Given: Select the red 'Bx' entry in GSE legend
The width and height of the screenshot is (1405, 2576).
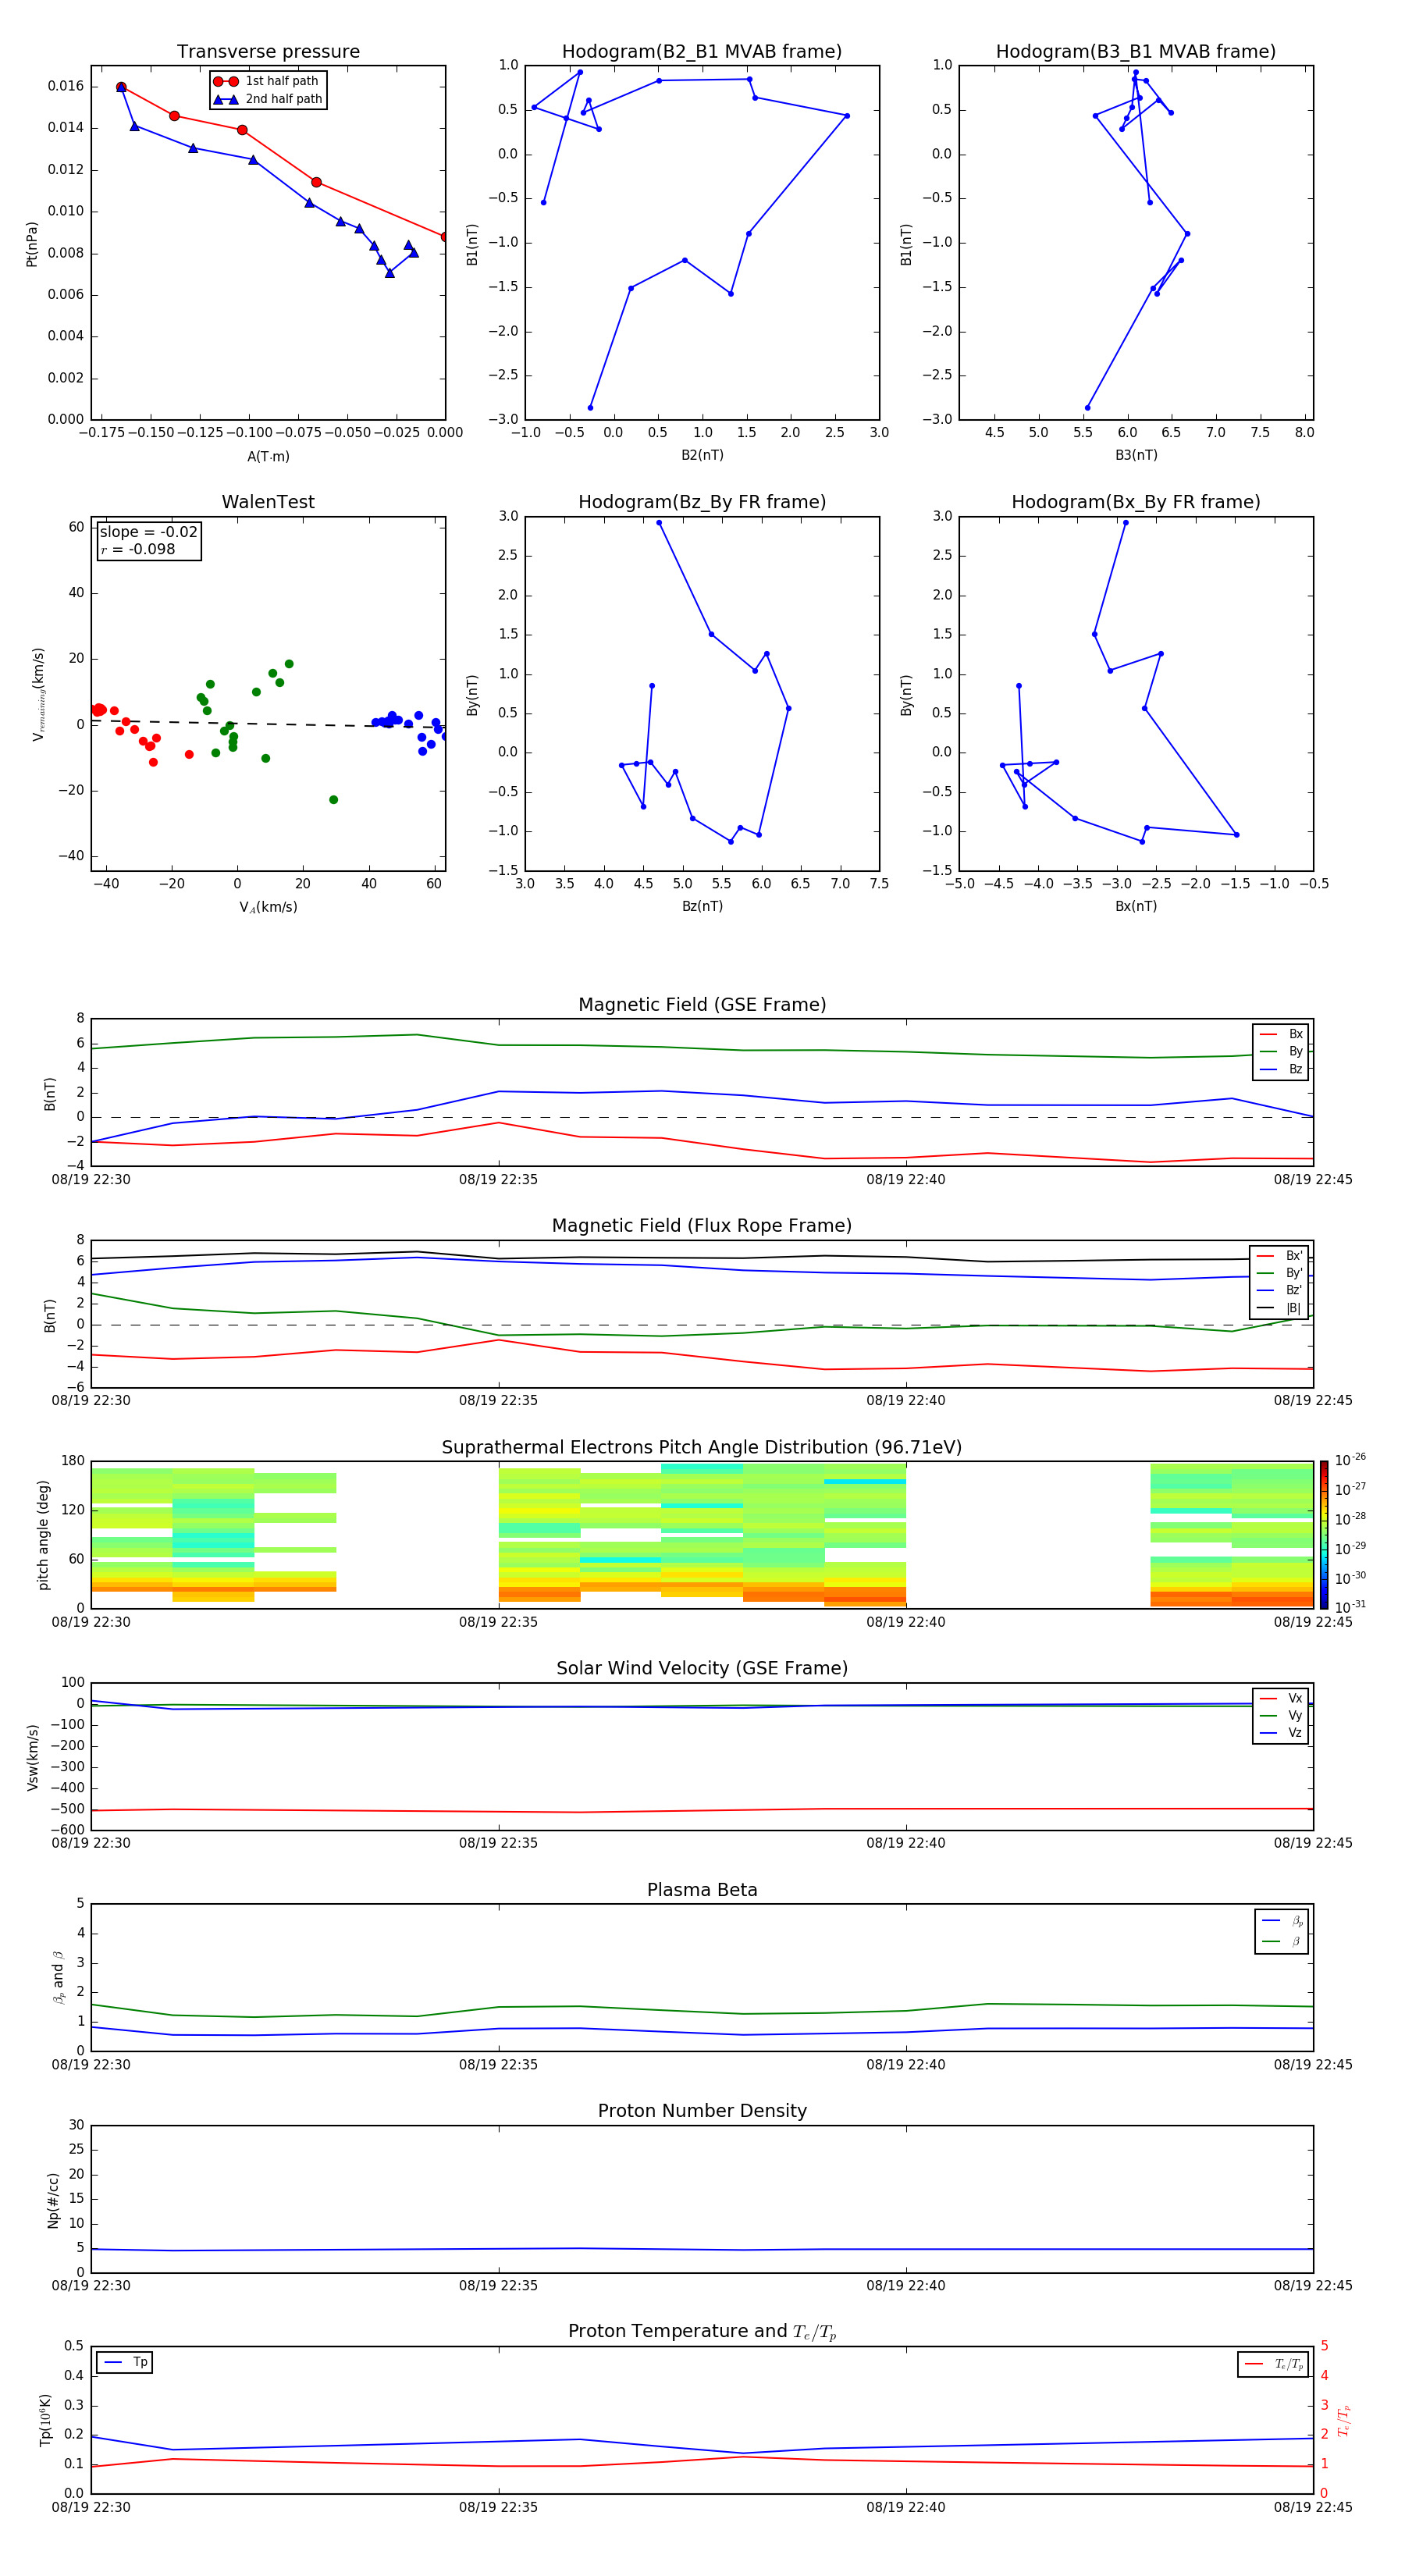Looking at the screenshot, I should 1281,1034.
